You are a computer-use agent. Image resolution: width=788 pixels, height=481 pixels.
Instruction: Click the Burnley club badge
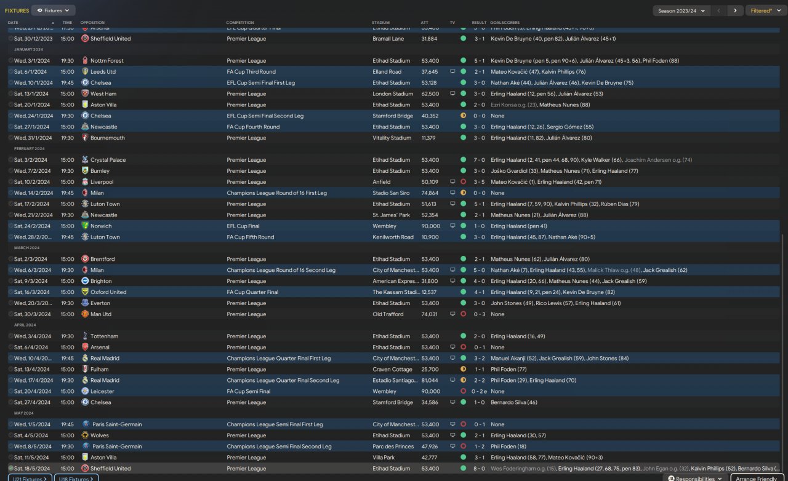85,171
